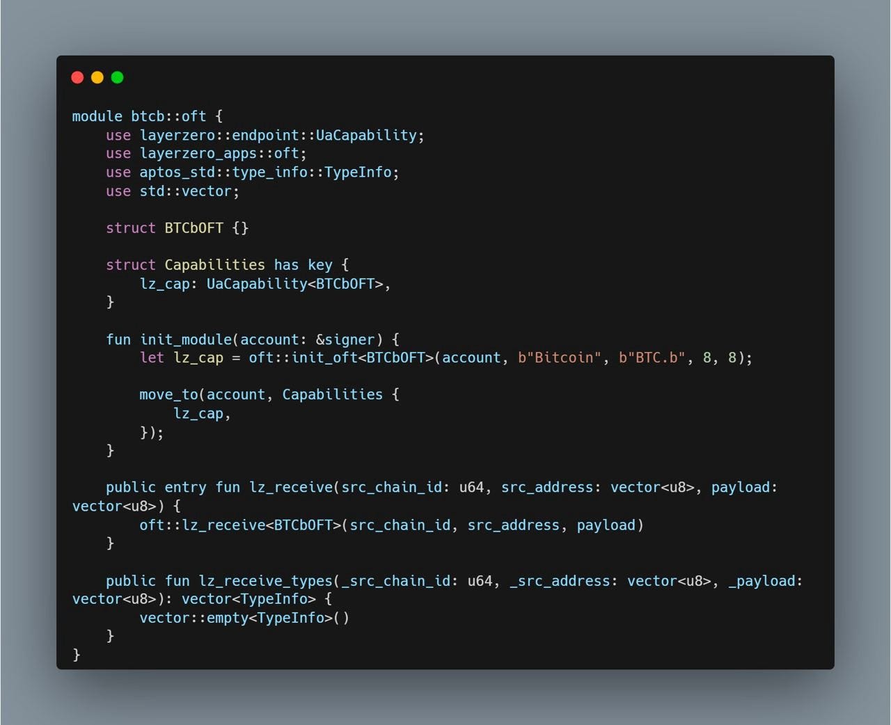Click the 'init_module' function name

click(x=186, y=340)
